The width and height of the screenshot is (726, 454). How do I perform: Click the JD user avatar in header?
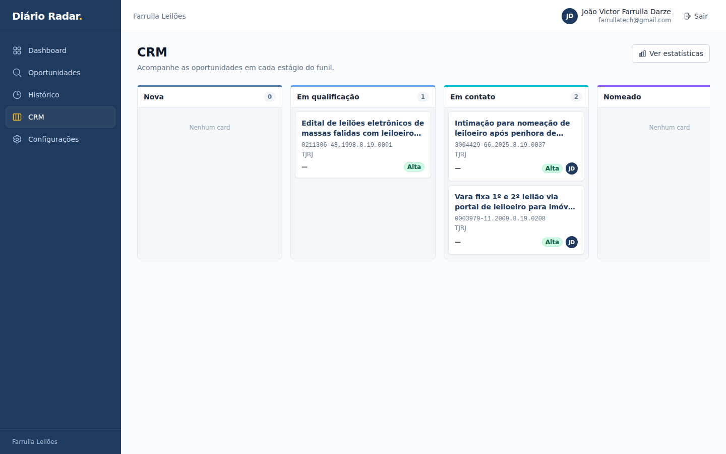570,16
